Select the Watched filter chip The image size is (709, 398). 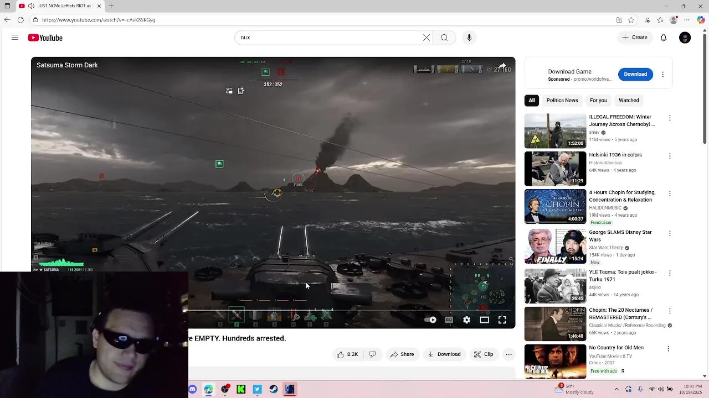tap(629, 100)
